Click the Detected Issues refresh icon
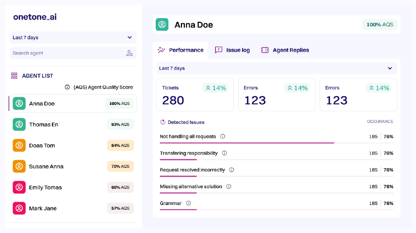Screen dimensions: 416x233 (x=163, y=122)
